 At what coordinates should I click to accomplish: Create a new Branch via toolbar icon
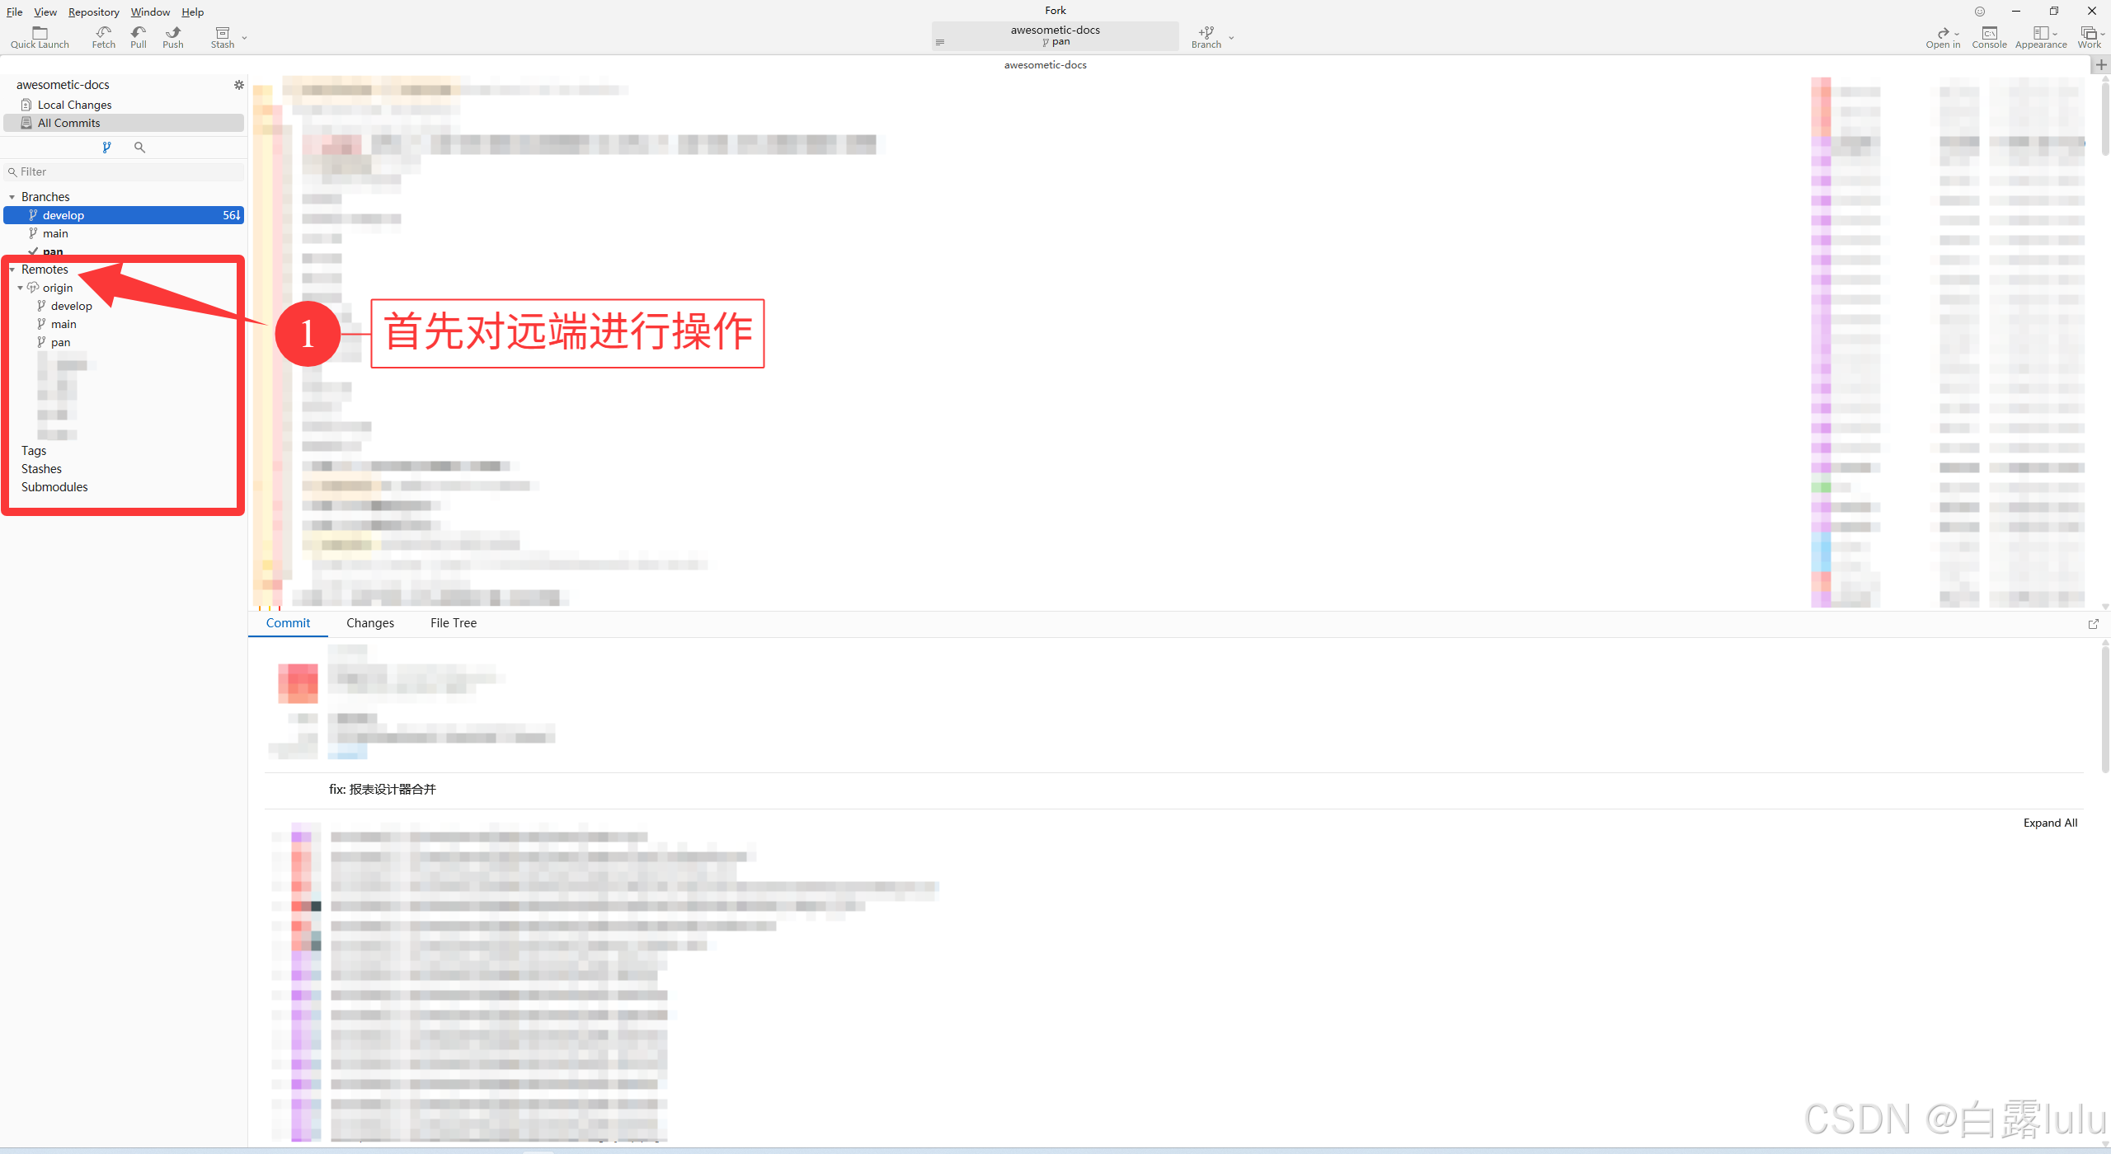pyautogui.click(x=1206, y=33)
